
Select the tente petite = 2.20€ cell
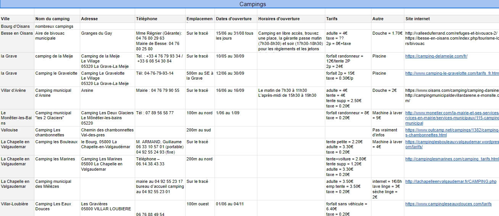point(348,147)
